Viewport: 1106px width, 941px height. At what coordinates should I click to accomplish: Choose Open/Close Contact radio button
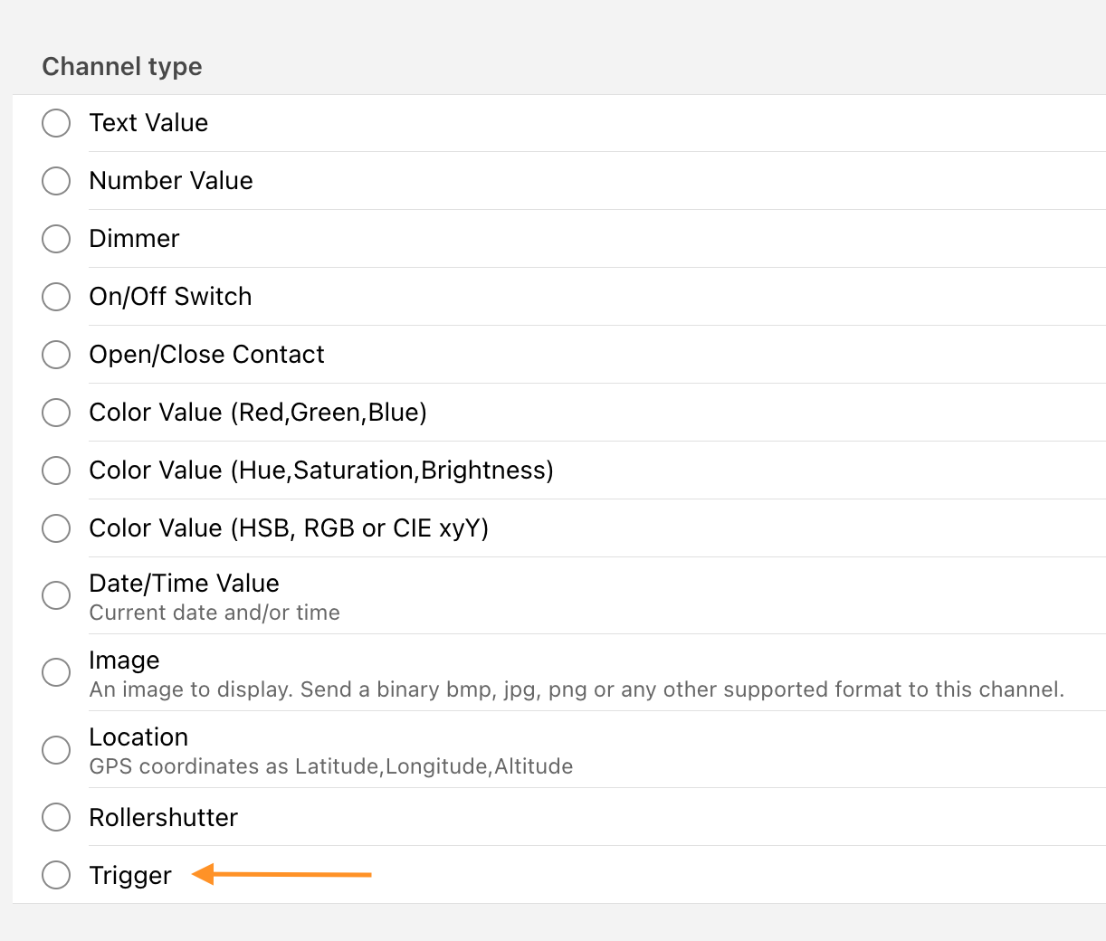click(56, 355)
